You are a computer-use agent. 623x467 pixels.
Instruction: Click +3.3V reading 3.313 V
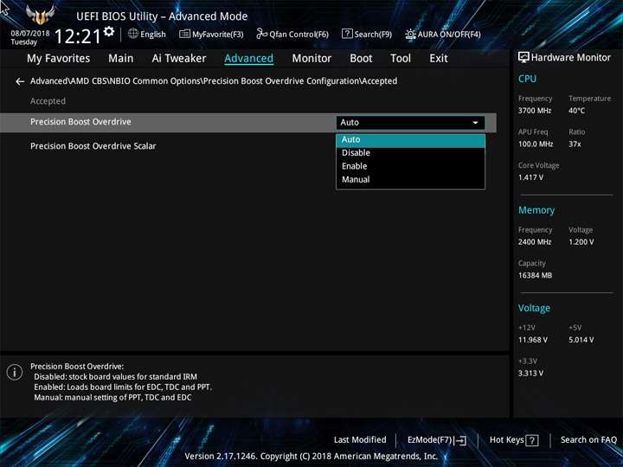530,374
